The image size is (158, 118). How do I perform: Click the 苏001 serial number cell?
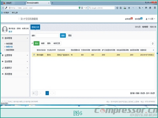49,55
